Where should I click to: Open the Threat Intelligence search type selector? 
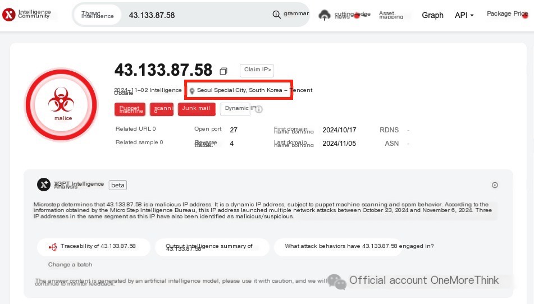[x=97, y=15]
